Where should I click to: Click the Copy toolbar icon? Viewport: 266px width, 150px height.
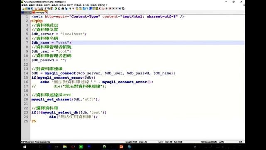(49, 8)
